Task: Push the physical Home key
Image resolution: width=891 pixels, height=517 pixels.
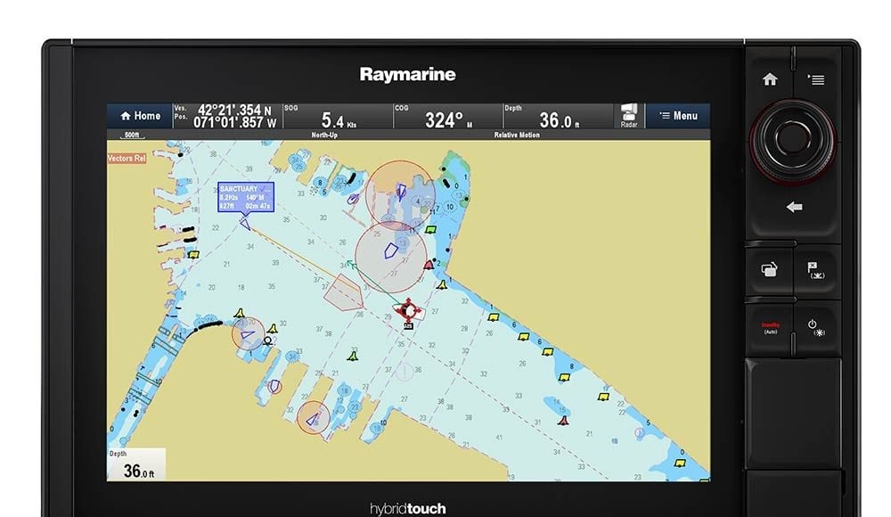Action: [x=770, y=79]
